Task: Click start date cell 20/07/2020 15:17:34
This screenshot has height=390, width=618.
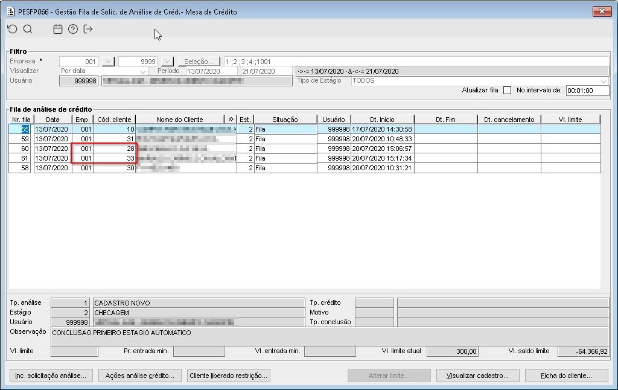Action: (x=382, y=158)
